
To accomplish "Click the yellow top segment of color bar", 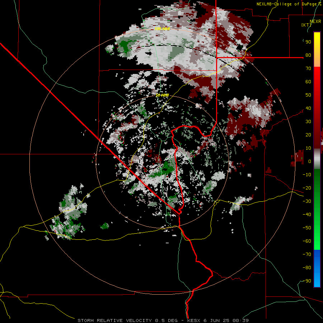I will coord(317,50).
